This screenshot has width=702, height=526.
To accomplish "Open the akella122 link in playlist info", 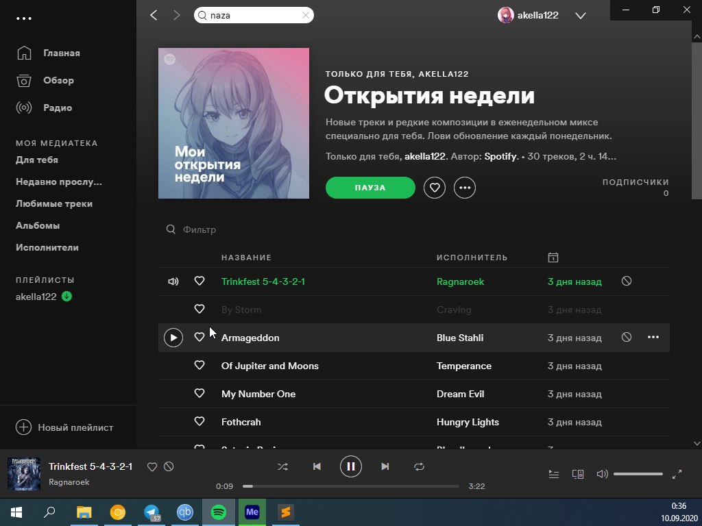I will tap(425, 157).
